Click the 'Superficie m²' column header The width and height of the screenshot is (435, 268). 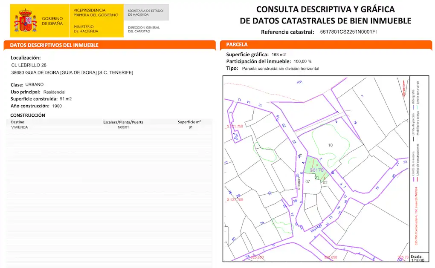(189, 122)
